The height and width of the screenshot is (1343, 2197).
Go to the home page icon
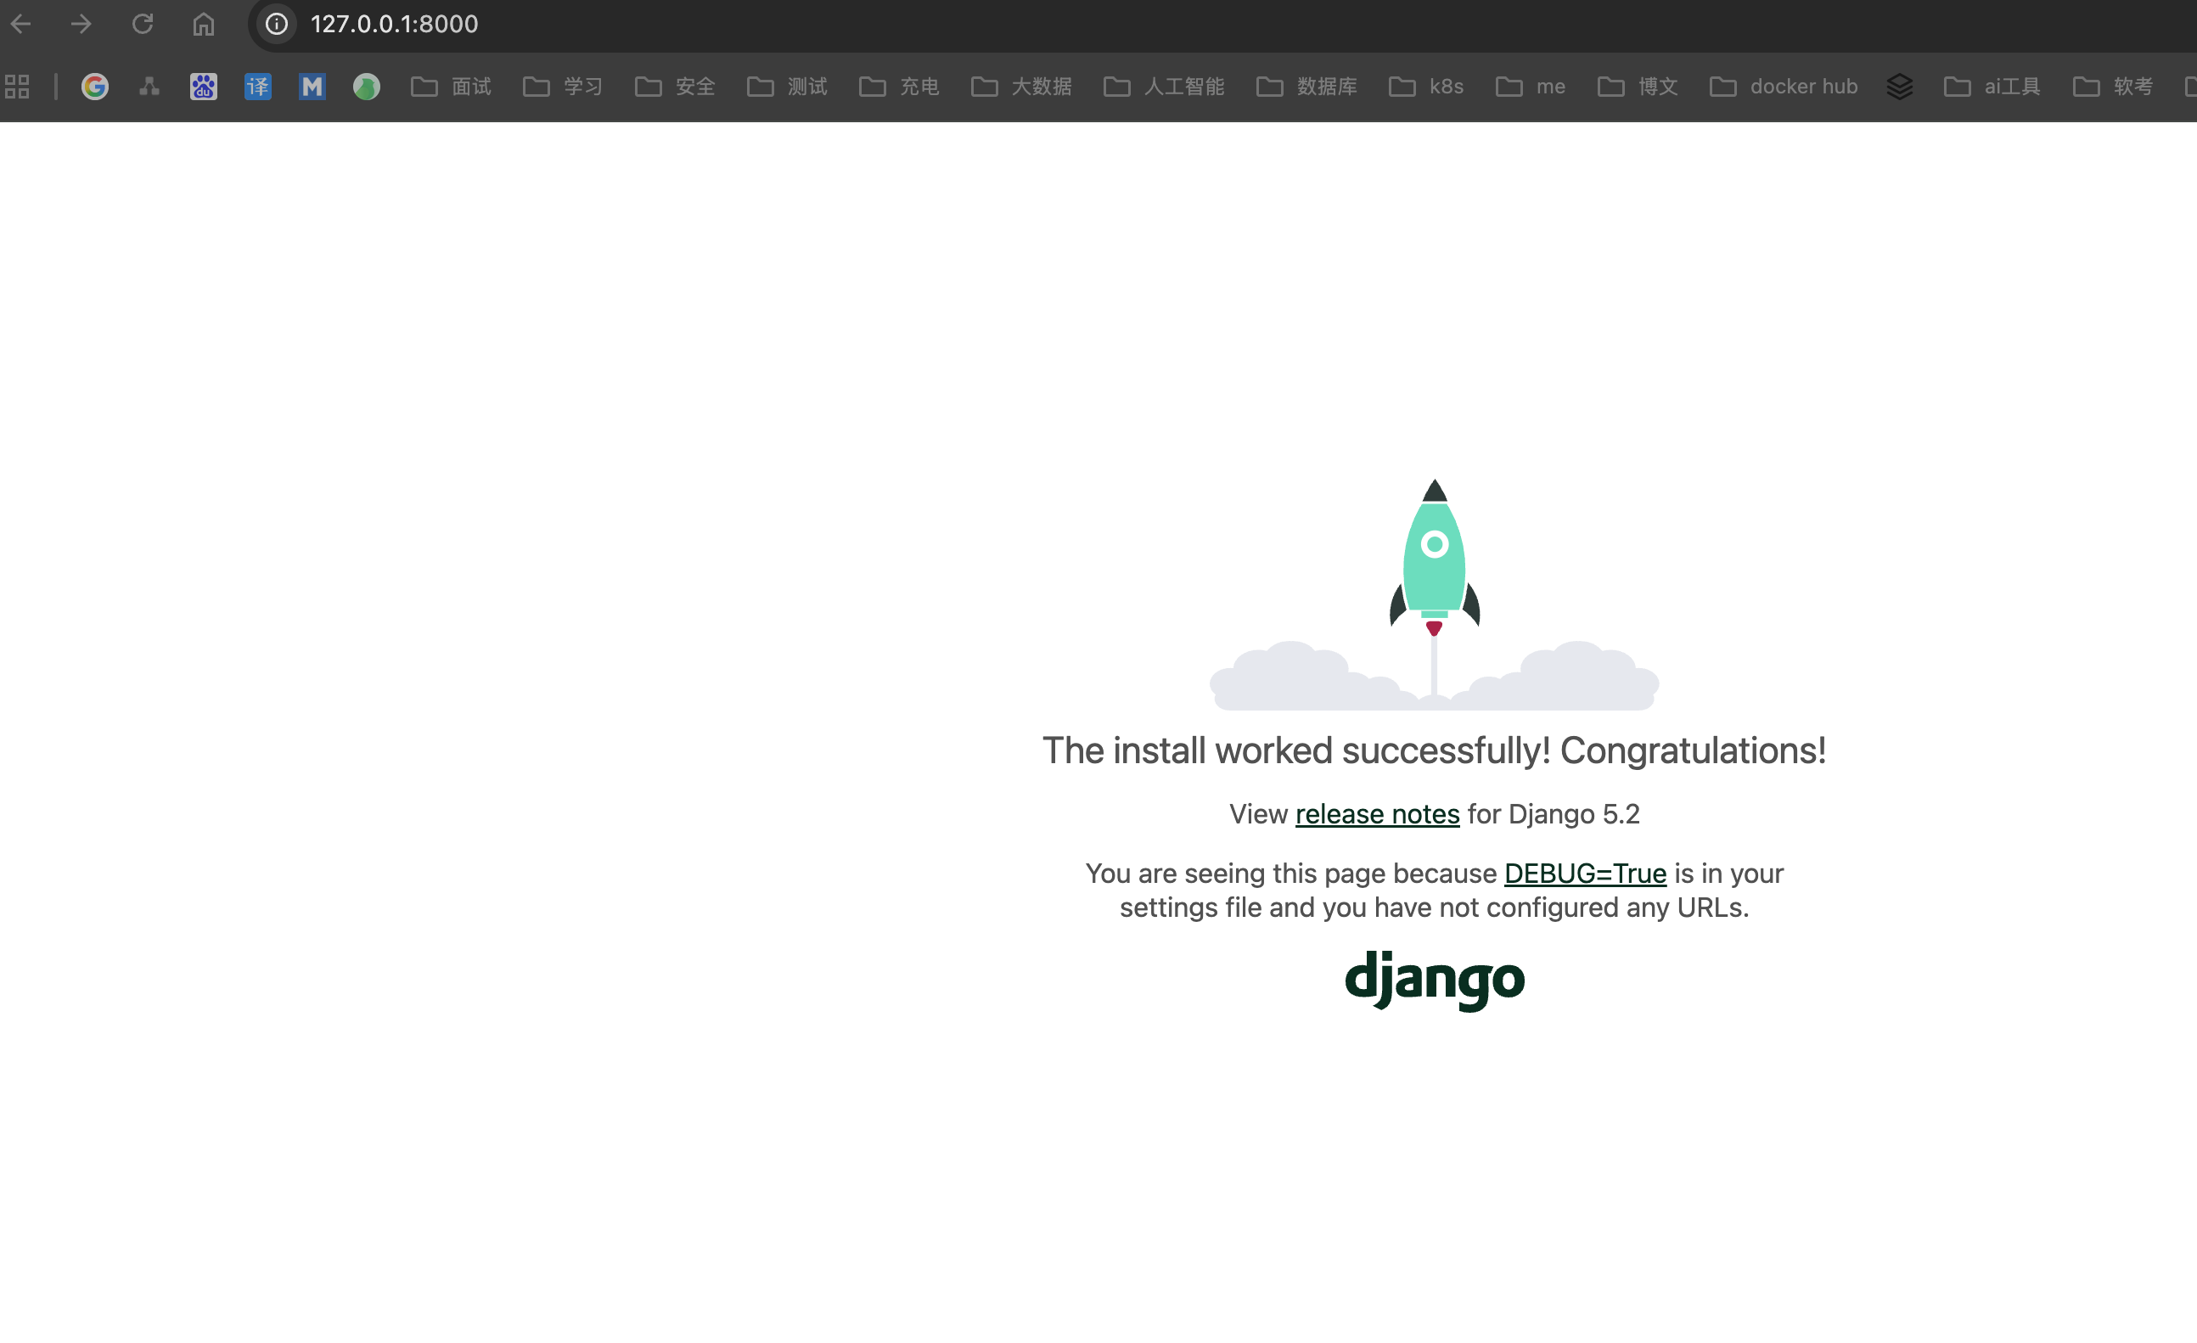point(203,24)
